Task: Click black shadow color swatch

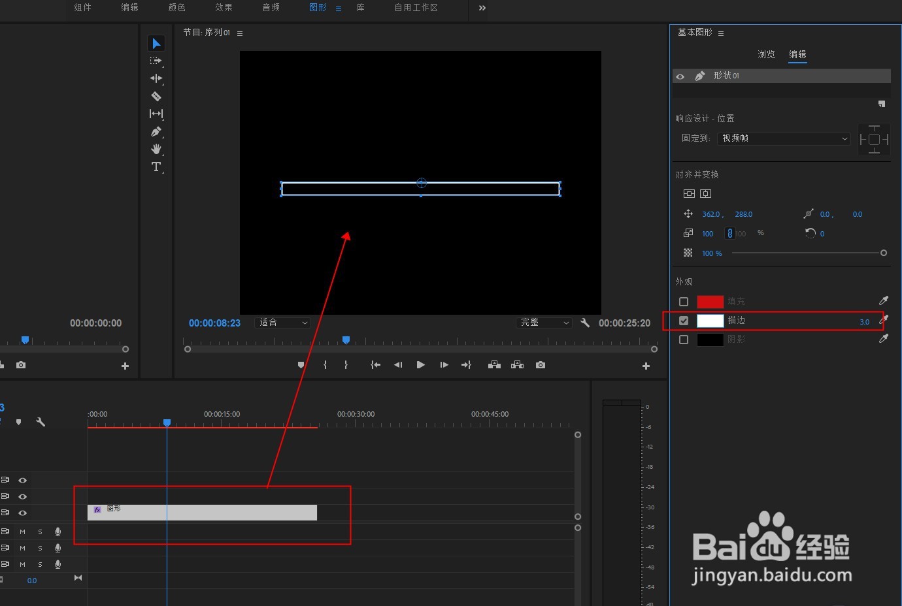Action: [x=710, y=340]
